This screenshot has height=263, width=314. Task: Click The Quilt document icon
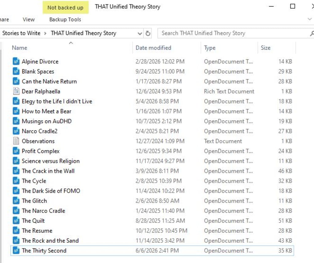point(16,221)
